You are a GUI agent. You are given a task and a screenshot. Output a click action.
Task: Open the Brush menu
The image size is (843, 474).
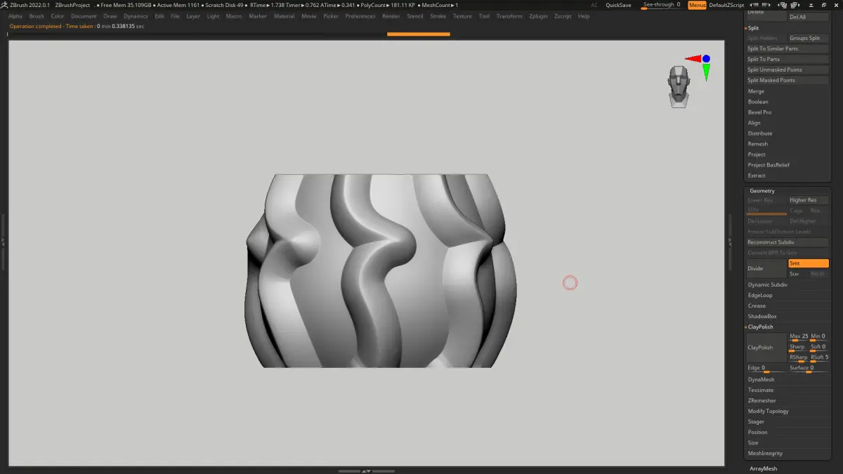(x=37, y=16)
